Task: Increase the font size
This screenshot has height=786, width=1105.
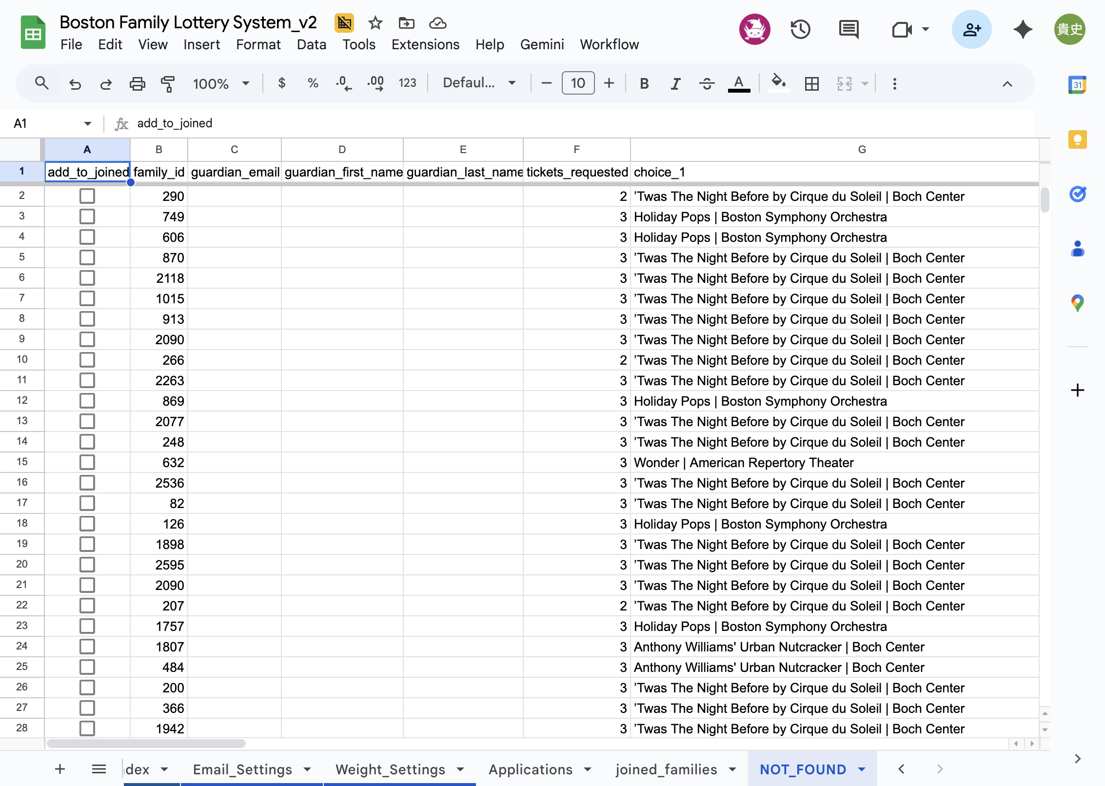Action: point(609,84)
